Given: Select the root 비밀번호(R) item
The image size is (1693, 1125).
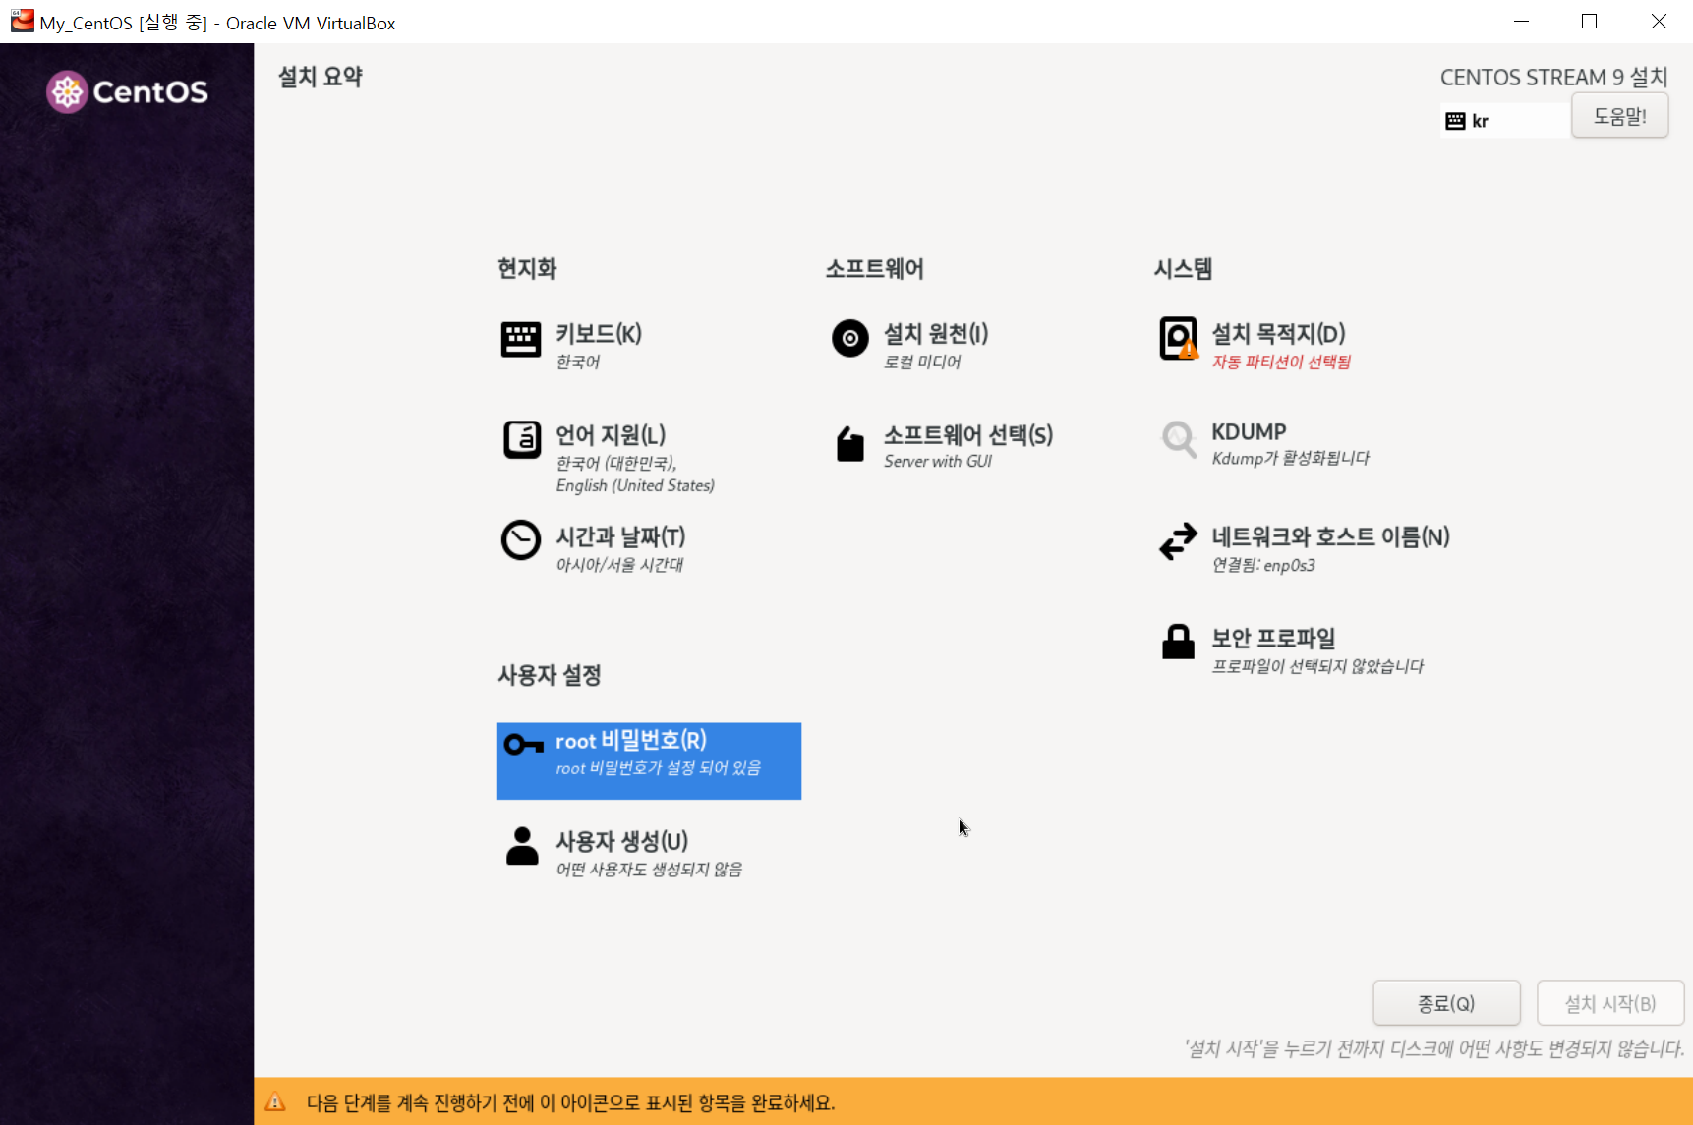Looking at the screenshot, I should pyautogui.click(x=649, y=760).
